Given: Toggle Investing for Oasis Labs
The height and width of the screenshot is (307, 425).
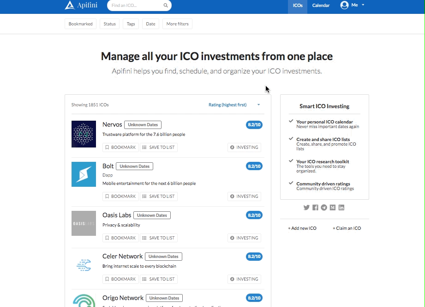Looking at the screenshot, I should click(x=244, y=238).
